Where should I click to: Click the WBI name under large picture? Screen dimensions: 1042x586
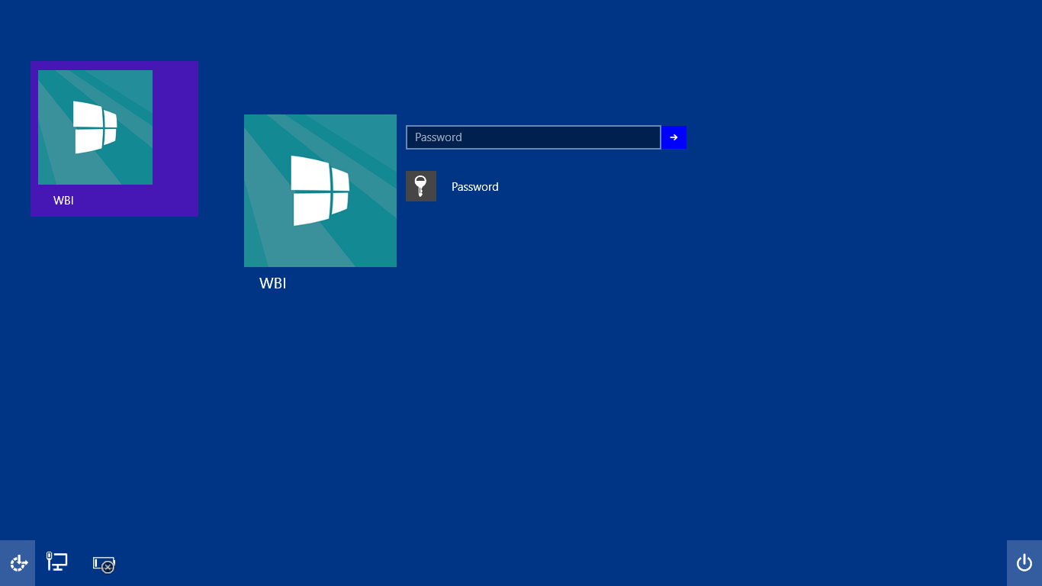point(273,283)
